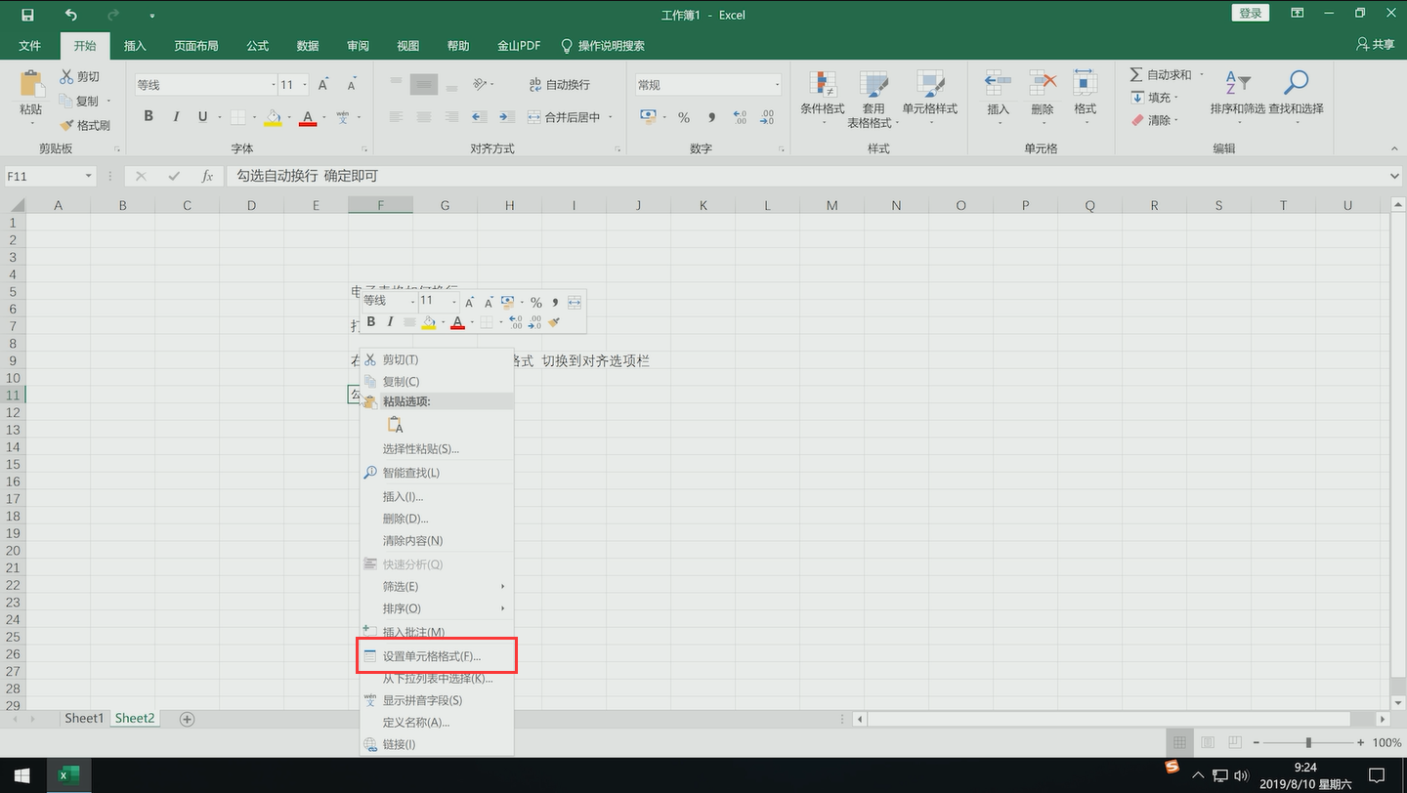
Task: Open Conditional Formatting (条件格式) dropdown
Action: coord(822,100)
